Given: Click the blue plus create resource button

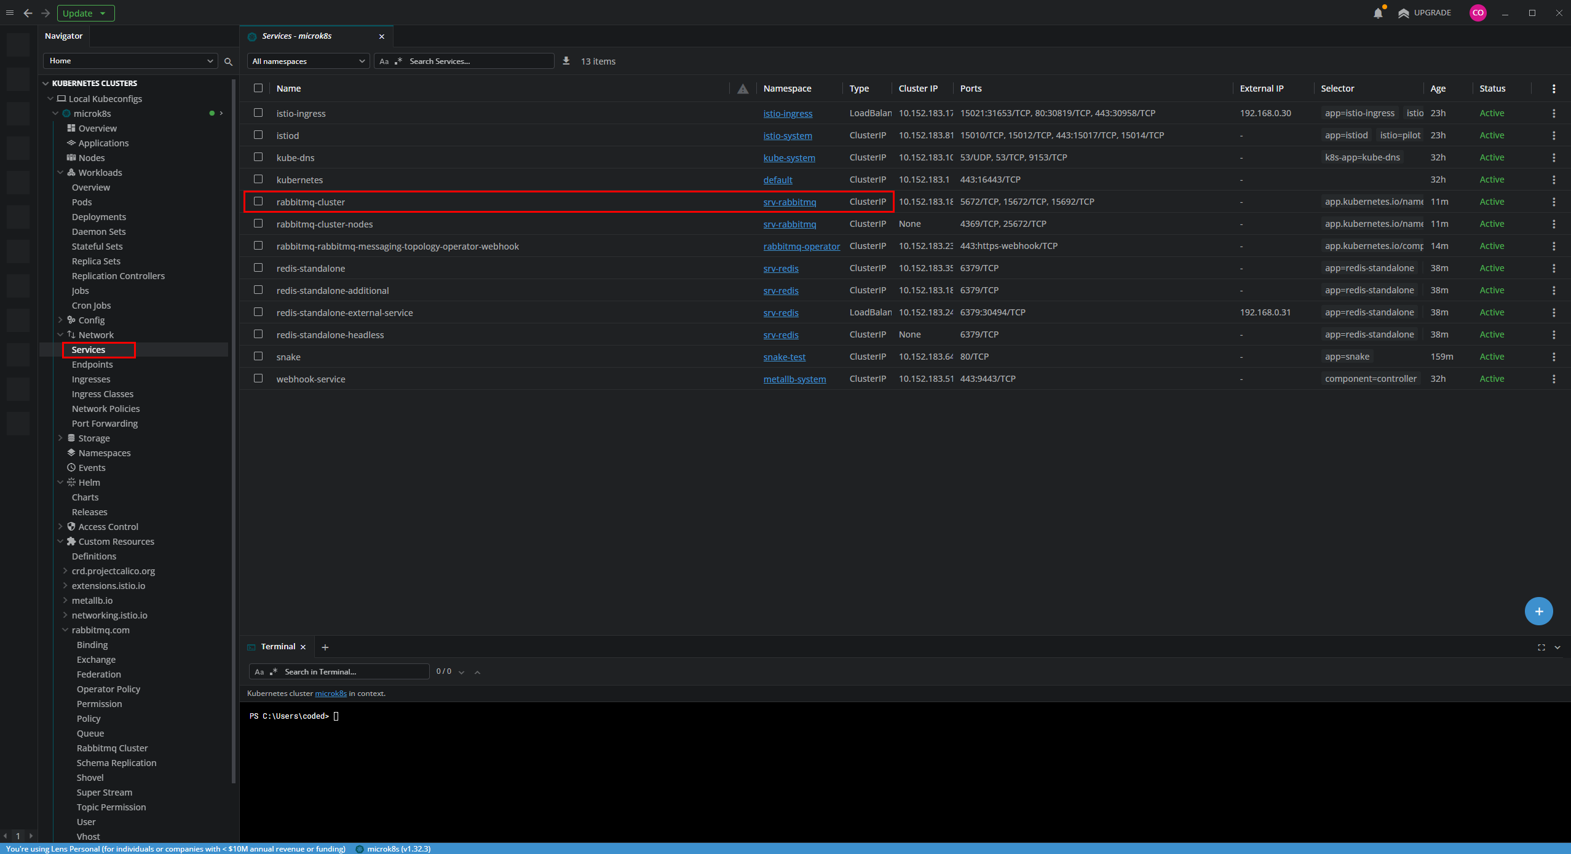Looking at the screenshot, I should (x=1538, y=611).
